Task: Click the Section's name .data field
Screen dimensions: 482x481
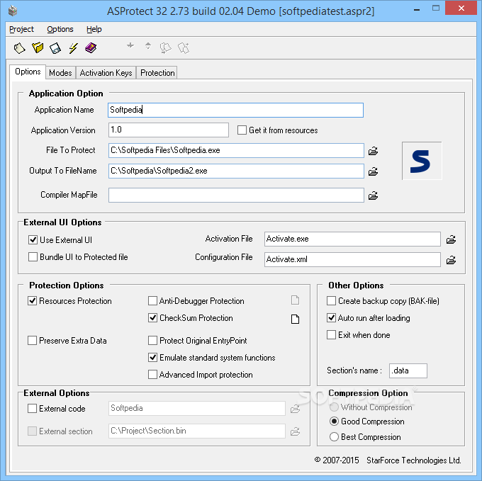Action: click(408, 370)
